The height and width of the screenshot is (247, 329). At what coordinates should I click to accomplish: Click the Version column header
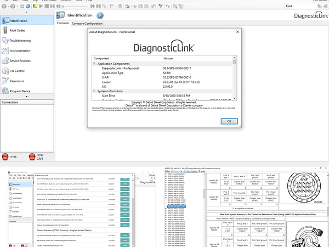pos(197,58)
